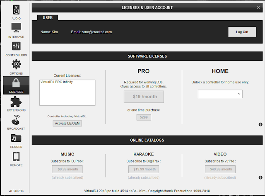
Task: Click the Log Out button
Action: (242, 32)
